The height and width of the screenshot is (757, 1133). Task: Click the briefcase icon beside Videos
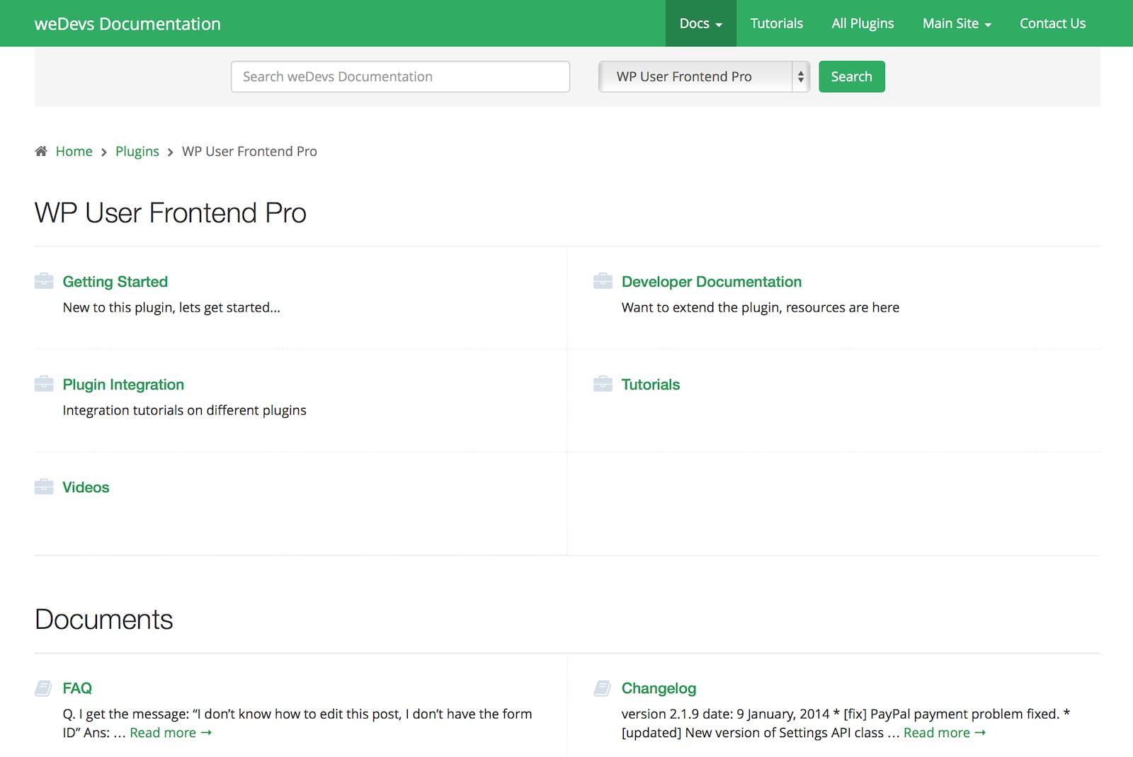point(44,486)
